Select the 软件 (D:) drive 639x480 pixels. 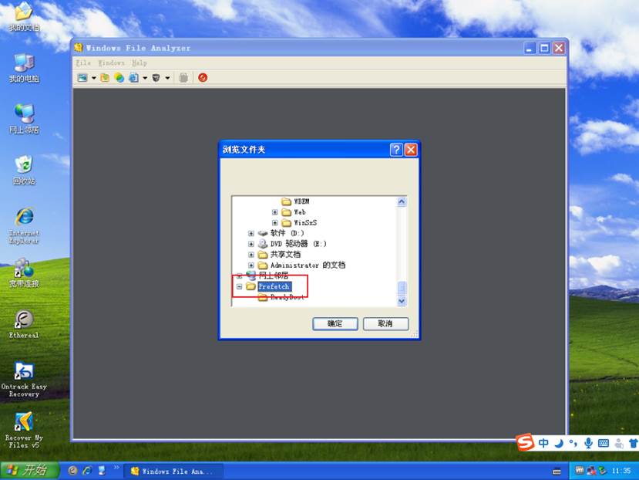click(287, 233)
